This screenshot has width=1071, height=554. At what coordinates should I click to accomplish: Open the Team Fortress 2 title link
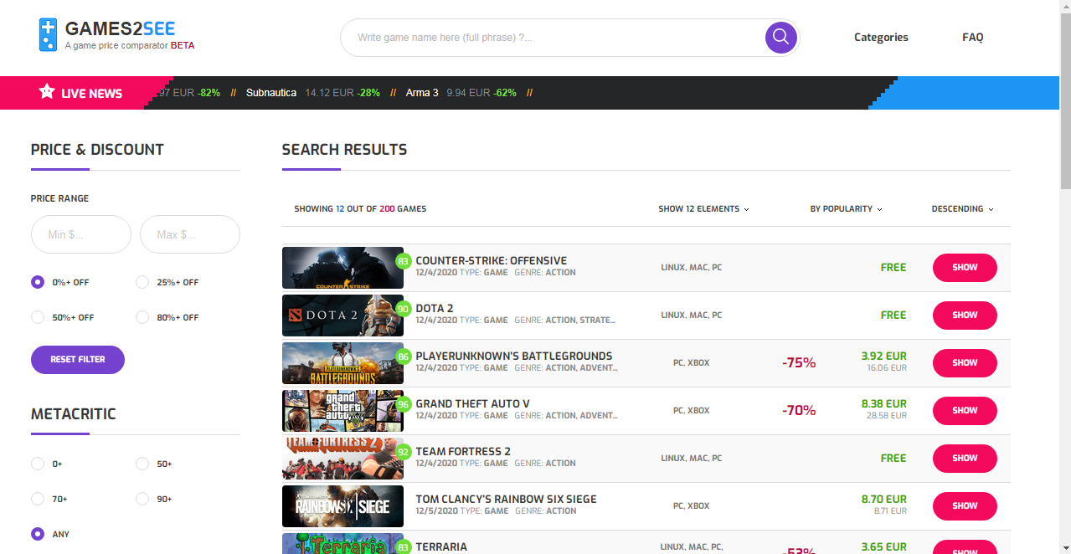pyautogui.click(x=463, y=451)
